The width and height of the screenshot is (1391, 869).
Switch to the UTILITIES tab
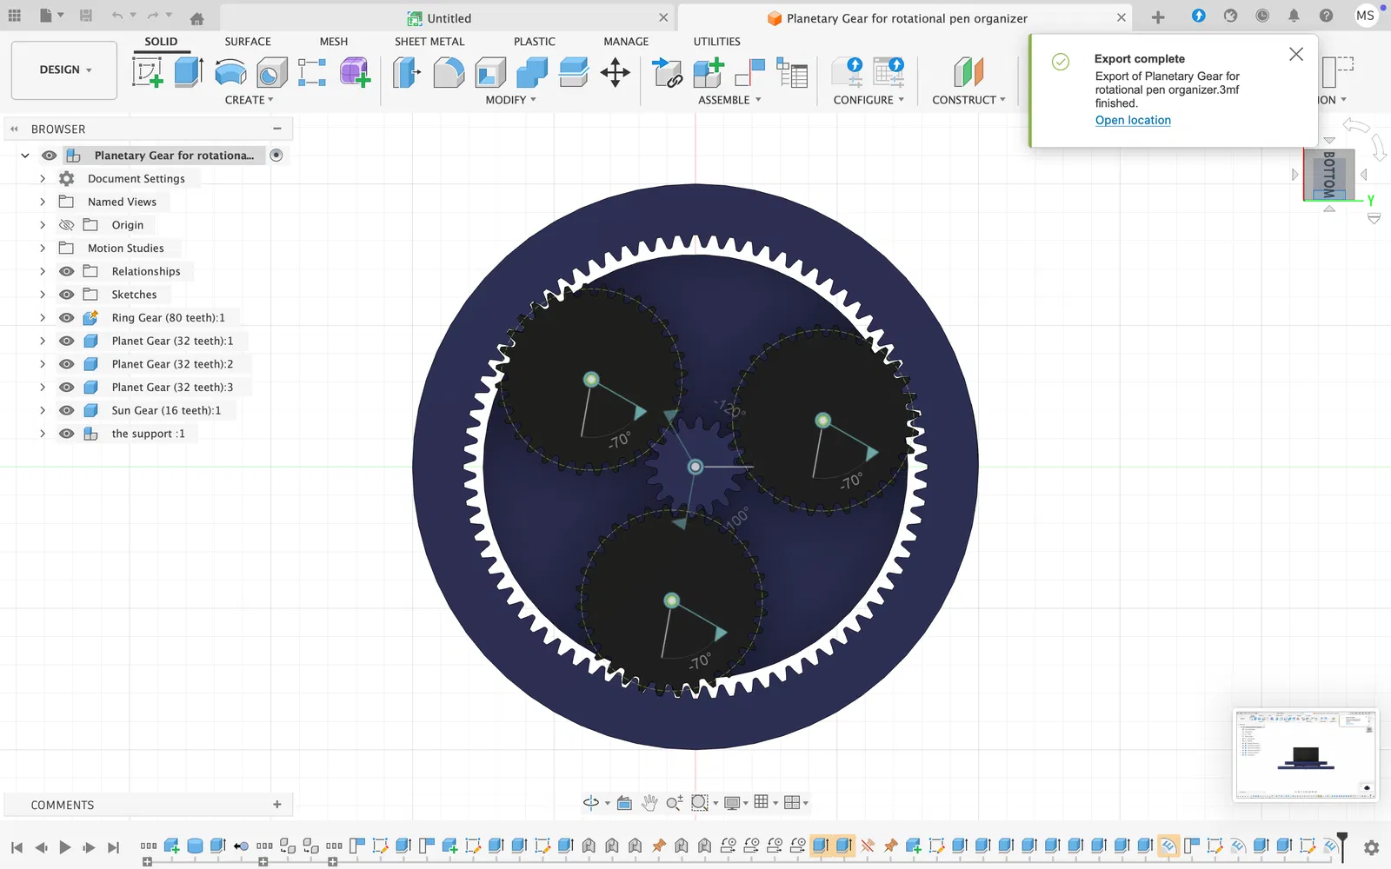(717, 42)
